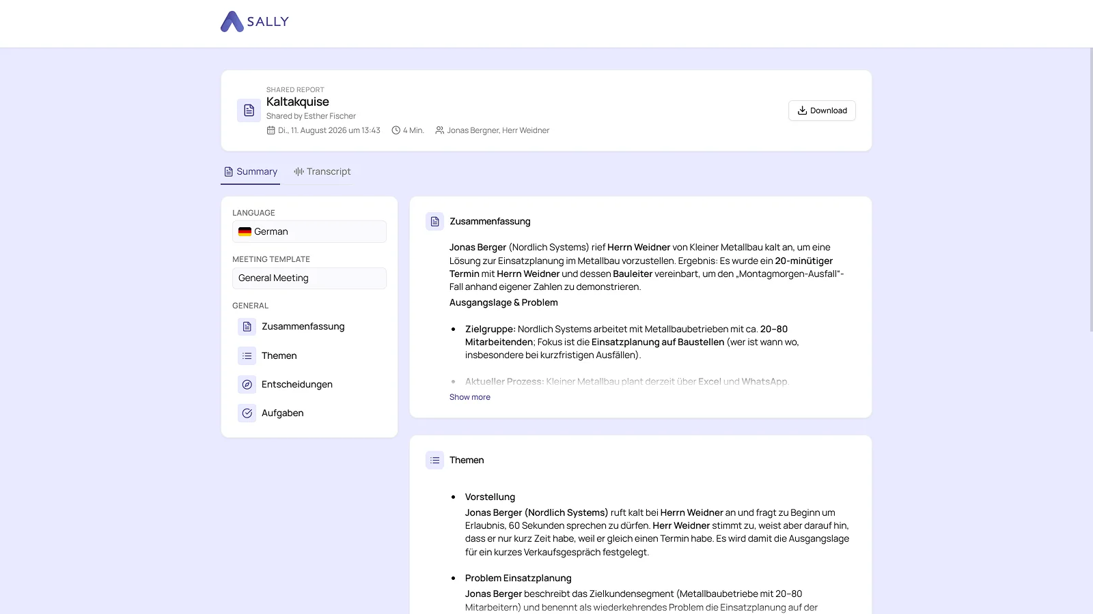
Task: Click the Sally logo icon
Action: (232, 22)
